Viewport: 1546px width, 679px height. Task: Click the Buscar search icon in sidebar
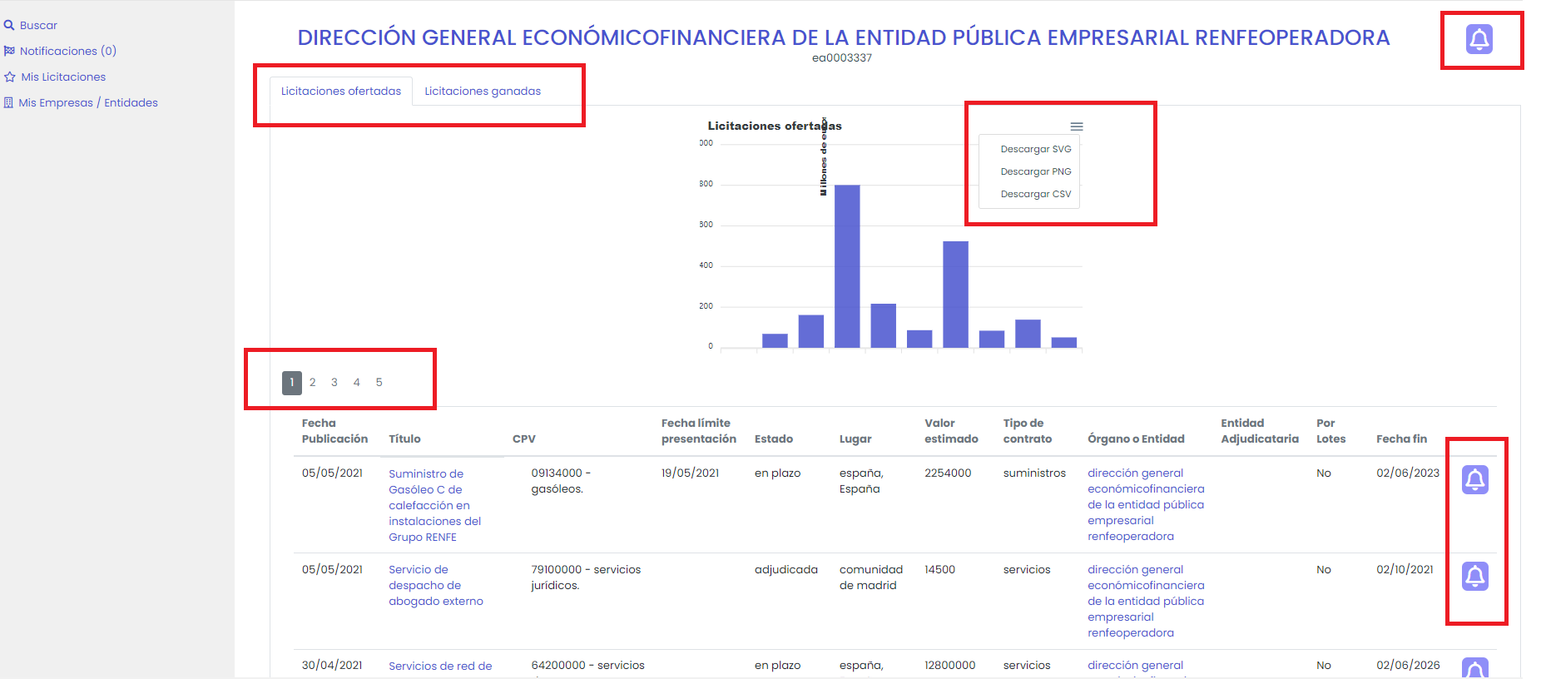[x=9, y=25]
